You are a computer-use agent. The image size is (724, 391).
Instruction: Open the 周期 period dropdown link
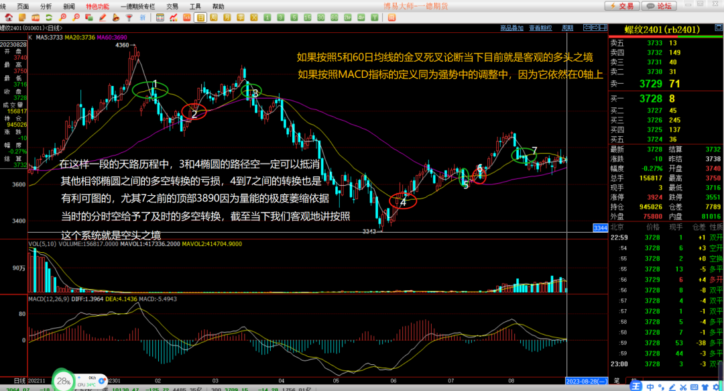click(x=567, y=28)
